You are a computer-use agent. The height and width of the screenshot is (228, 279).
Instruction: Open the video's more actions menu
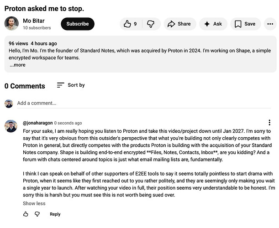pyautogui.click(x=270, y=24)
